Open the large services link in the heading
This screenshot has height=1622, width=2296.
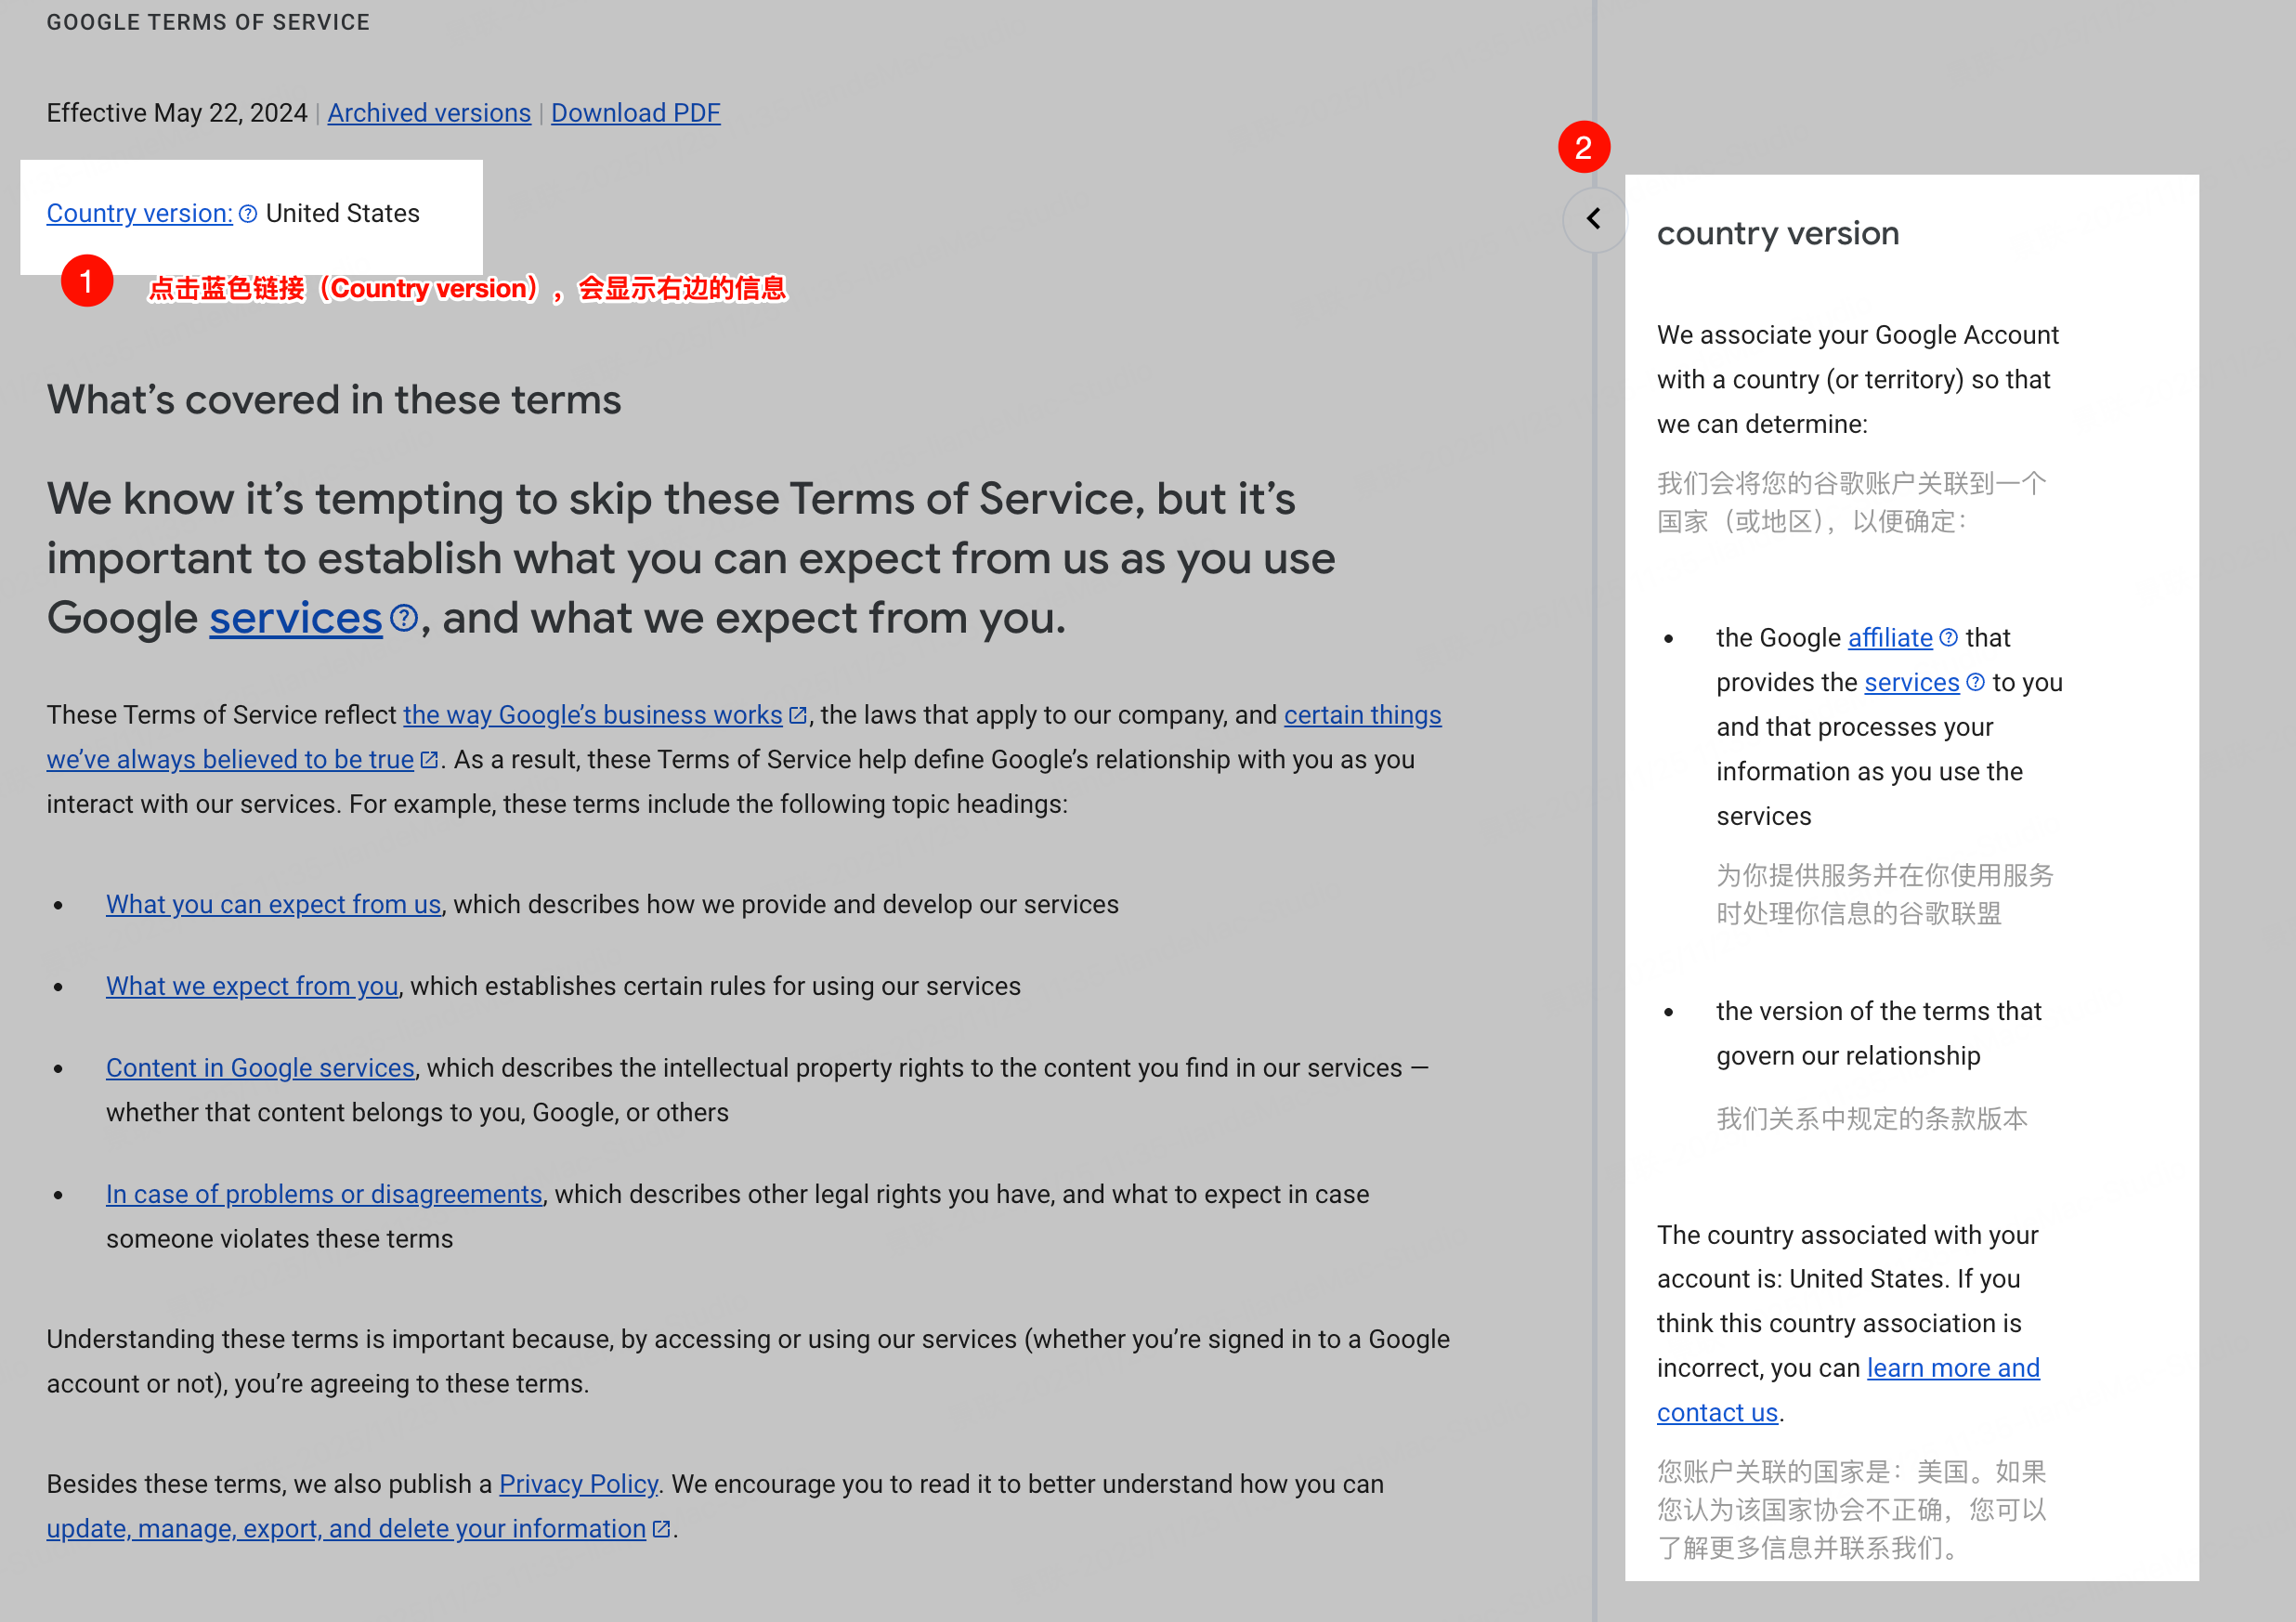point(295,619)
